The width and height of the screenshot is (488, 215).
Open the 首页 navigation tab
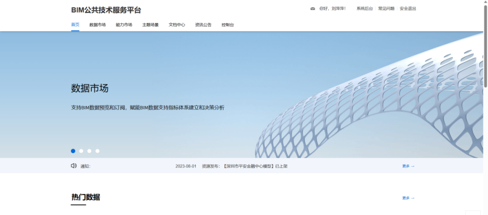click(75, 25)
